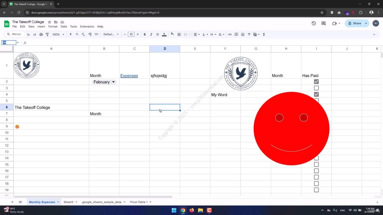Click the italic formatting icon
Viewport: 383px width, 215px height.
tap(151, 34)
